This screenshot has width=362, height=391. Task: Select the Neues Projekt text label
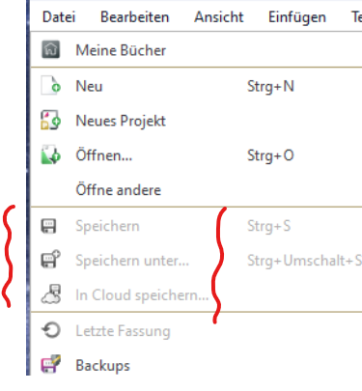pyautogui.click(x=121, y=121)
